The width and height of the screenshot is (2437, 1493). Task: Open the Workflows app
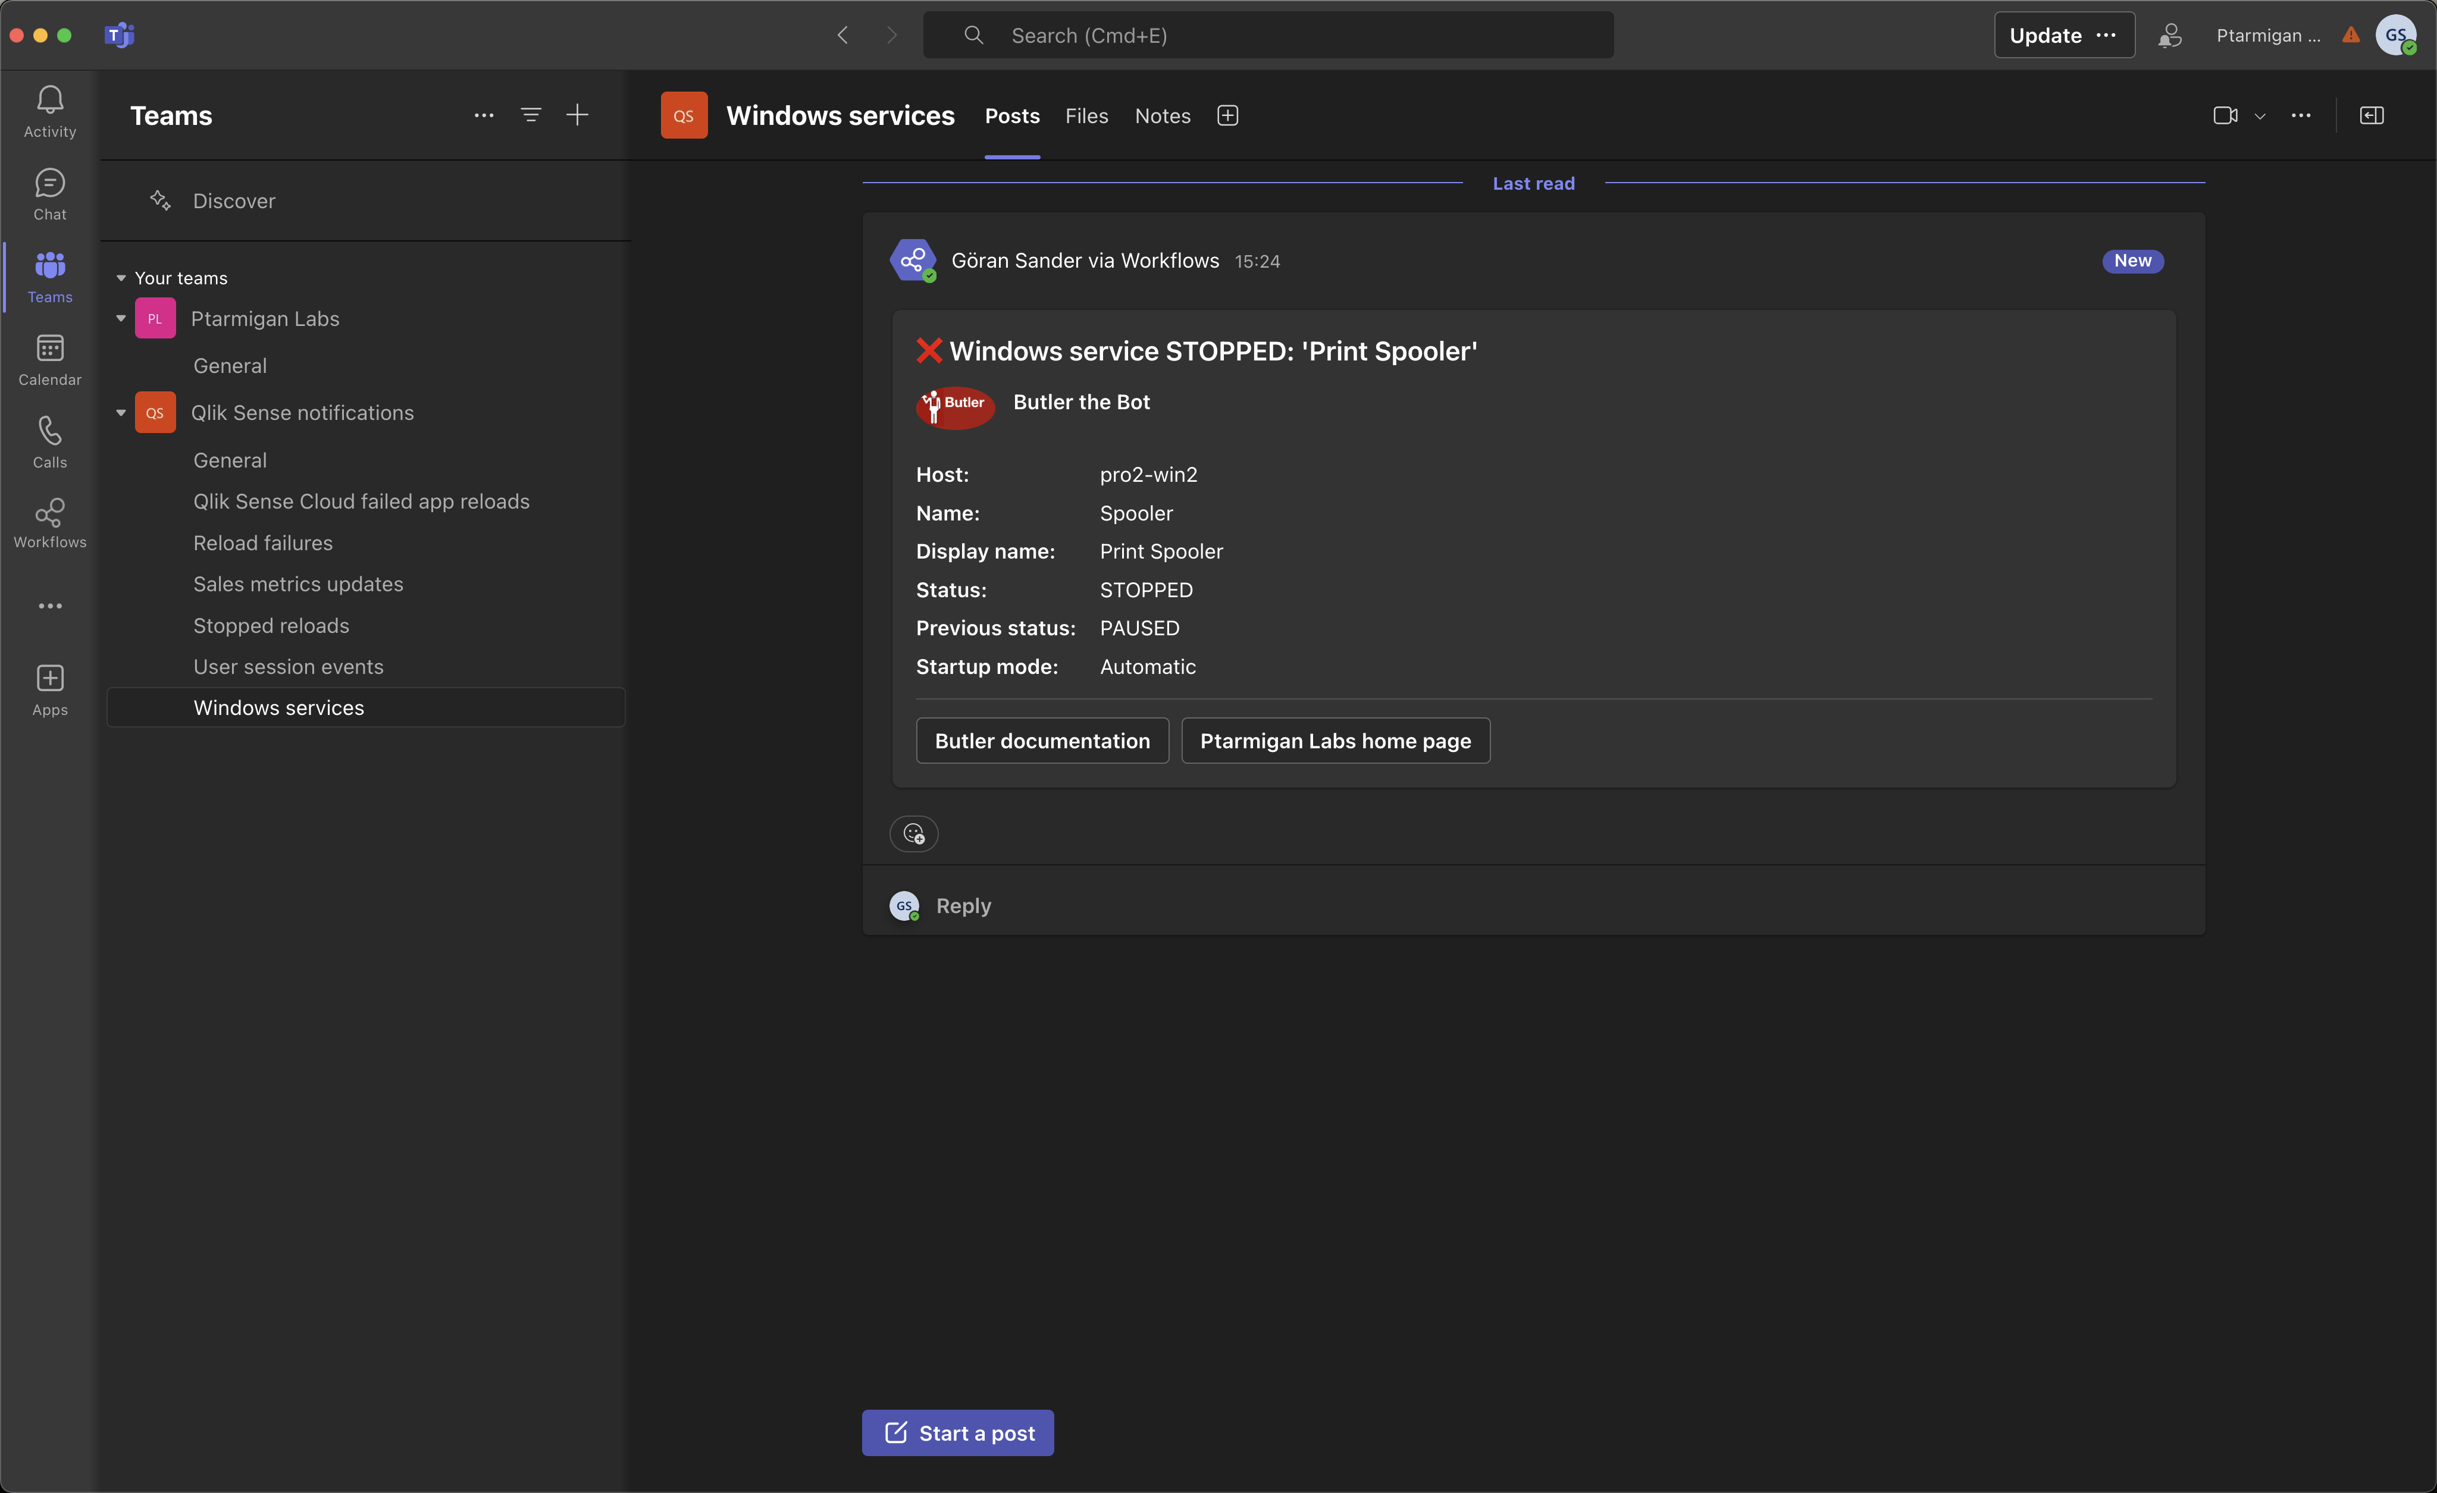tap(49, 523)
